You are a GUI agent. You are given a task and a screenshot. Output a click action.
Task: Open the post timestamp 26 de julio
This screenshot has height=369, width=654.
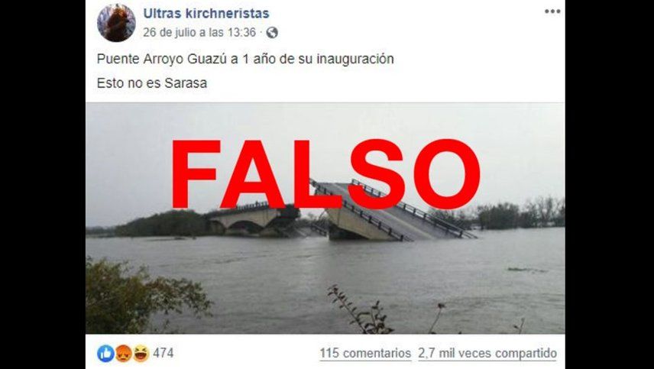(x=199, y=33)
